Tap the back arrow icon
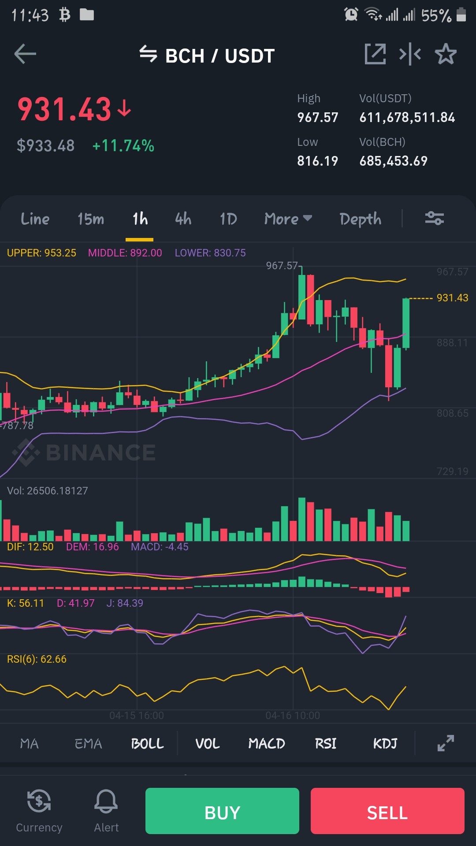 click(25, 54)
